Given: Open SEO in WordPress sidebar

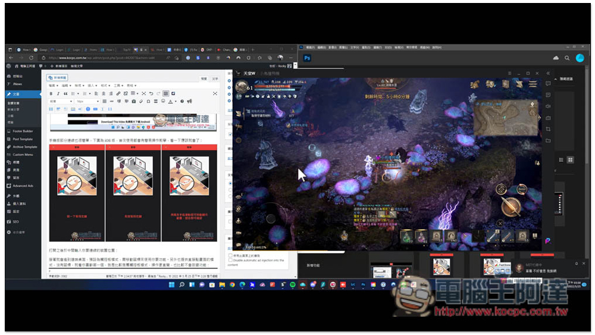Looking at the screenshot, I should click(x=15, y=221).
